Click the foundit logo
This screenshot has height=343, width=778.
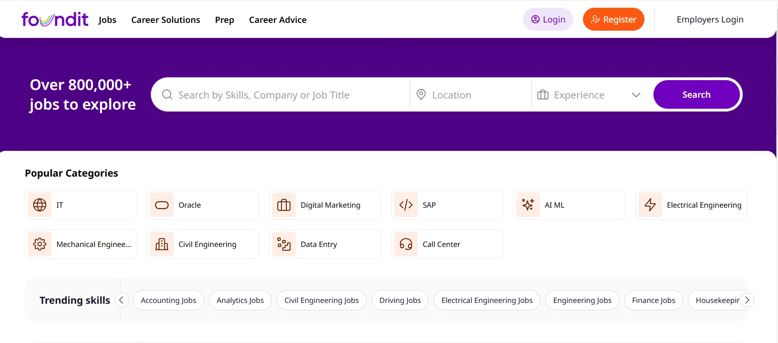[x=55, y=19]
